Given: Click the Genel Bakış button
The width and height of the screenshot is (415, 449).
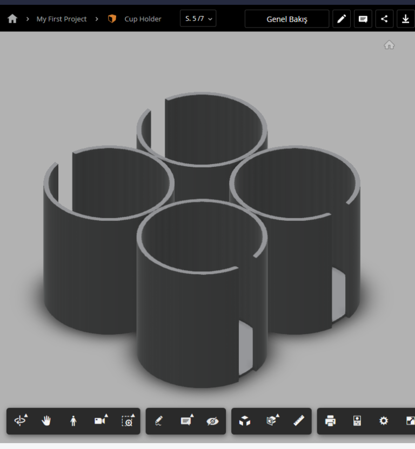Looking at the screenshot, I should [286, 19].
